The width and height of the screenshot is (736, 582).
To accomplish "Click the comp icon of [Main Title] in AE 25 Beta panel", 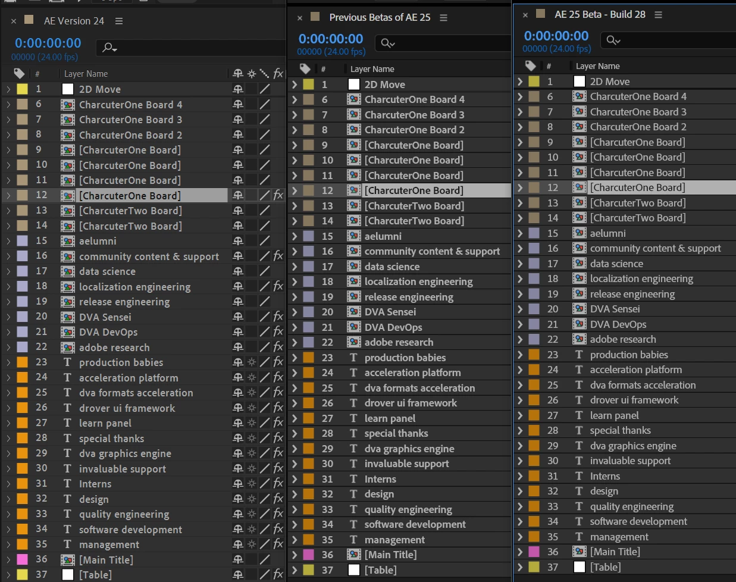I will click(x=580, y=551).
